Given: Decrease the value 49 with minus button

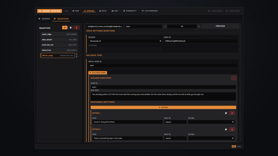Looking at the screenshot, I should point(165,26).
